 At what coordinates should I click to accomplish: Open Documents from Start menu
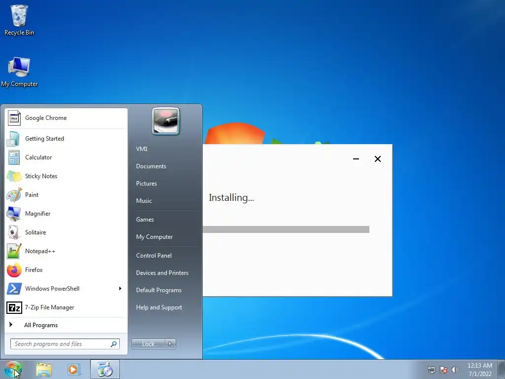(151, 166)
